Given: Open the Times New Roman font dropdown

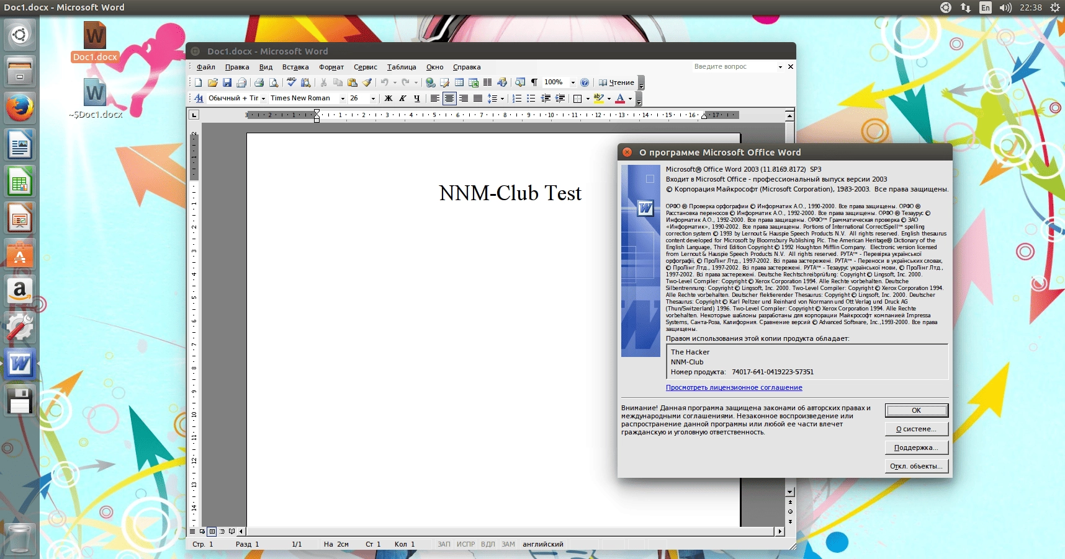Looking at the screenshot, I should [343, 99].
